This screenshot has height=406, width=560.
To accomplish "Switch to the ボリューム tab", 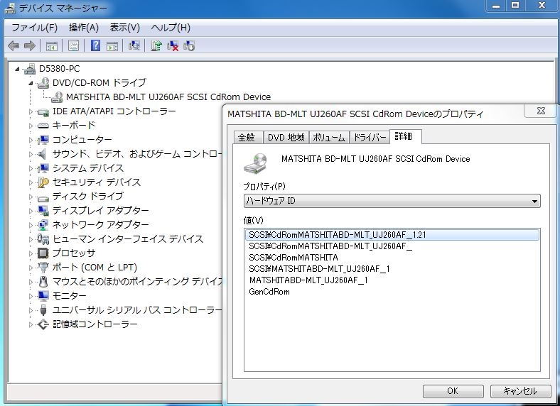I will 329,138.
